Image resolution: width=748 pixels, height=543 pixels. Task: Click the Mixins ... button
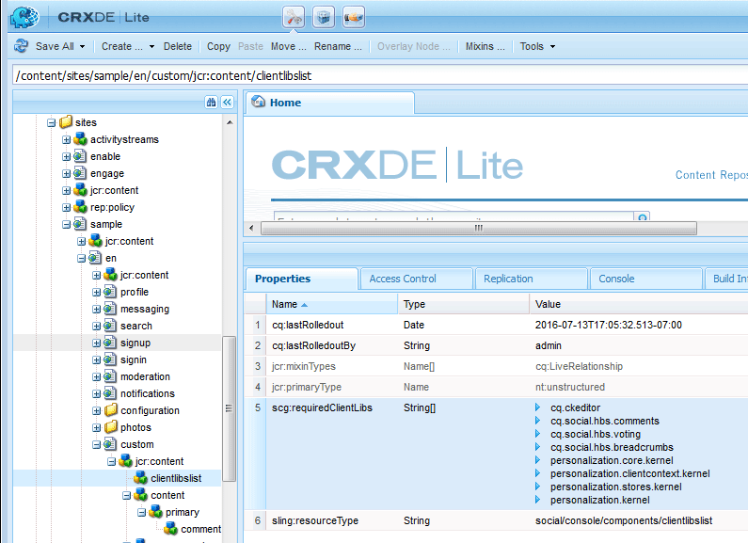coord(485,46)
